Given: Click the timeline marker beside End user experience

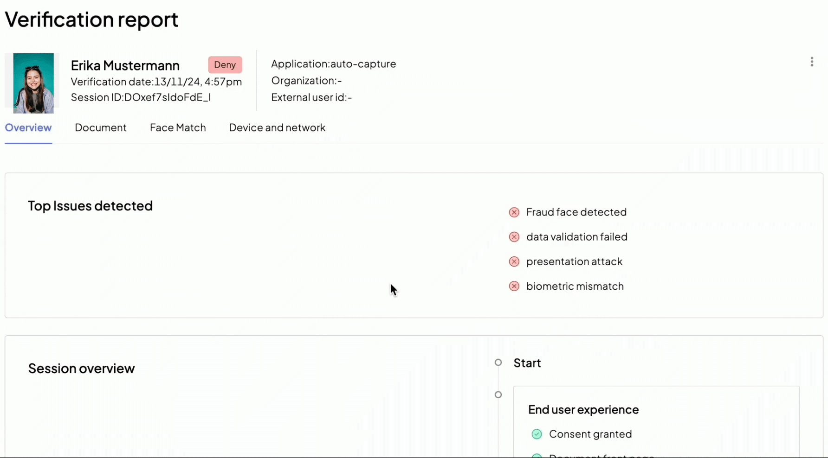Looking at the screenshot, I should coord(498,394).
